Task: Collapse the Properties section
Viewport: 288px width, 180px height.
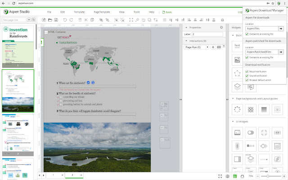Action: click(x=186, y=27)
